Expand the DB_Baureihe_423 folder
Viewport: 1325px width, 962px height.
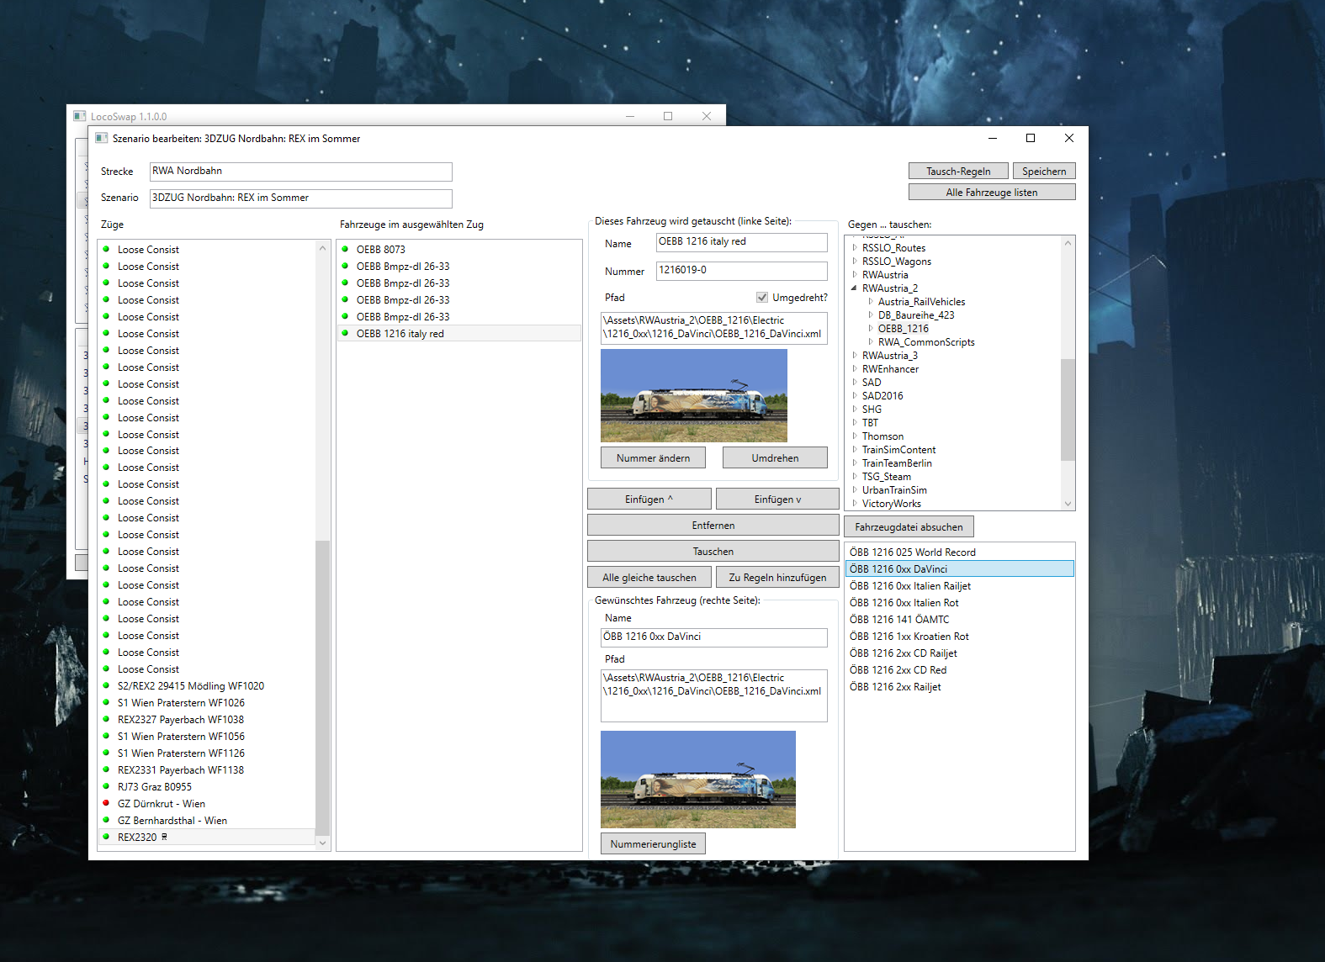(871, 314)
